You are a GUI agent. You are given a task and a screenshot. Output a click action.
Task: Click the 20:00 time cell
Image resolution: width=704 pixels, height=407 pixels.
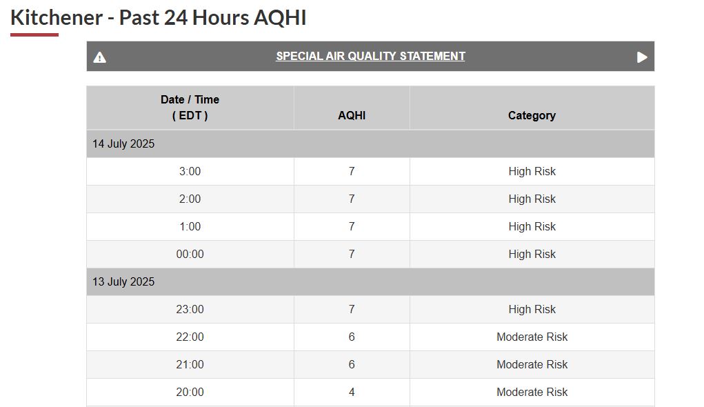[x=190, y=393]
